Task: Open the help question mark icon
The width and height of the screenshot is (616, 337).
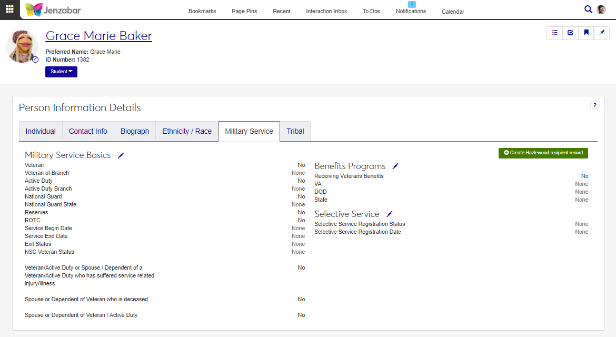Action: (x=594, y=105)
